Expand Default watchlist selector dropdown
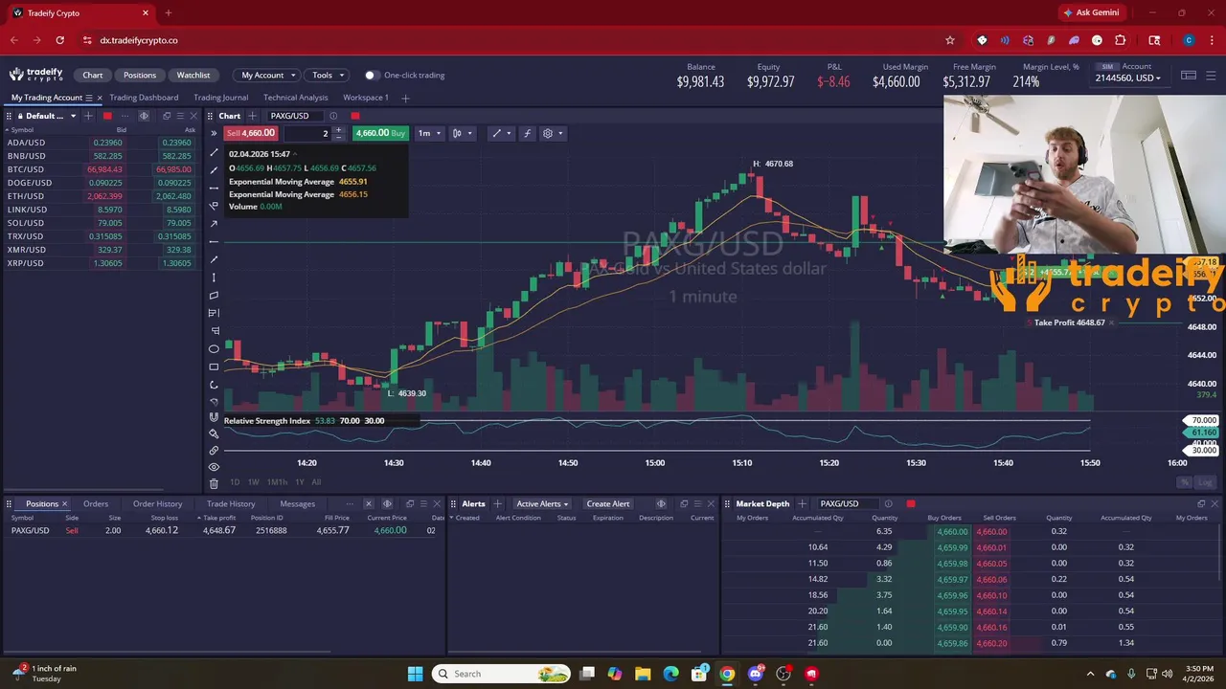This screenshot has height=689, width=1226. (x=73, y=116)
